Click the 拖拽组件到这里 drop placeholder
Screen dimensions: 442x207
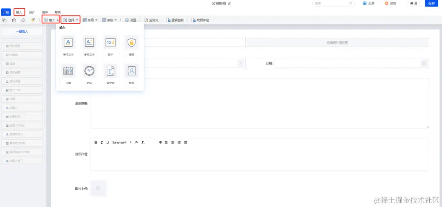point(337,43)
